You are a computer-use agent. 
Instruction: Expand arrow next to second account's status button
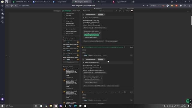(104, 59)
